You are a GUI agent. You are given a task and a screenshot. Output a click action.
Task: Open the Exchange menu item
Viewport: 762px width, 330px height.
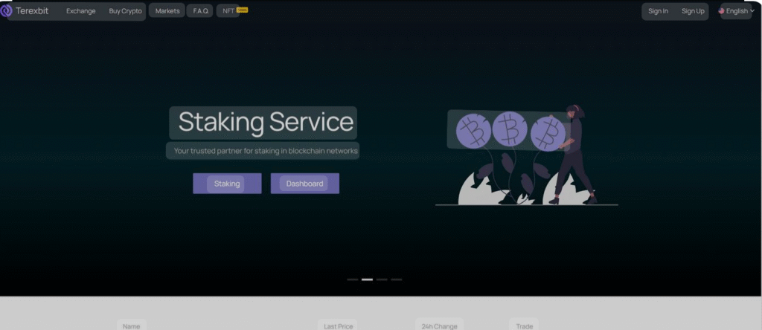click(x=80, y=11)
